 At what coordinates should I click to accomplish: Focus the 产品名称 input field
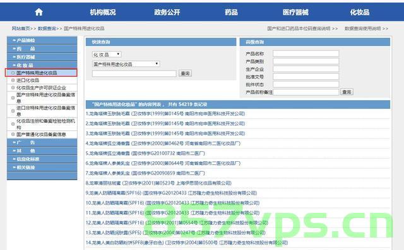click(x=306, y=54)
